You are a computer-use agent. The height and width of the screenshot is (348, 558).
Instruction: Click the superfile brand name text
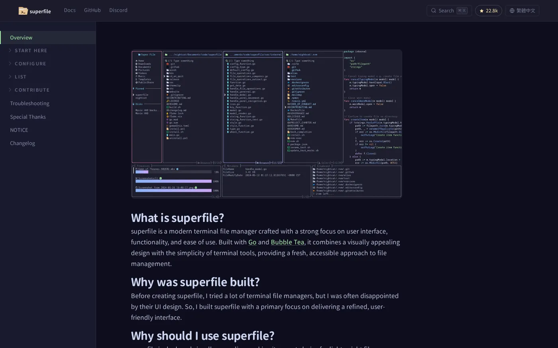coord(40,11)
